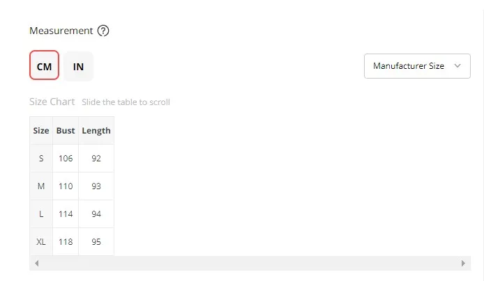Click the chevron arrow in Manufacturer Size box
This screenshot has width=484, height=281.
point(457,65)
